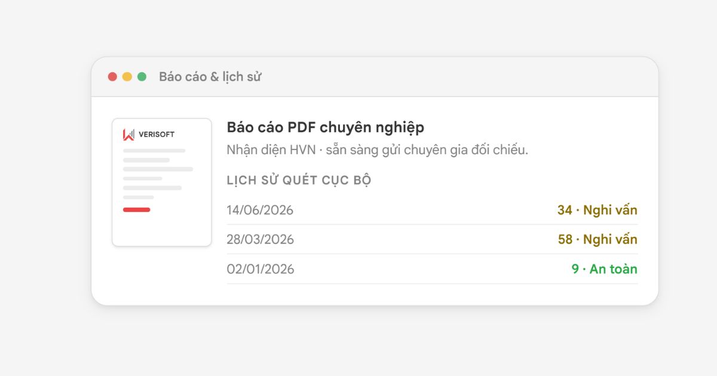Click the "LỊCH SỬ QUÉT CỤC BỘ" section label
The width and height of the screenshot is (717, 376).
(299, 180)
